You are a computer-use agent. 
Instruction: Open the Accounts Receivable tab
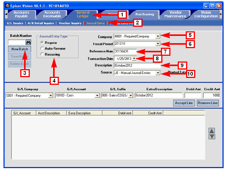click(52, 14)
